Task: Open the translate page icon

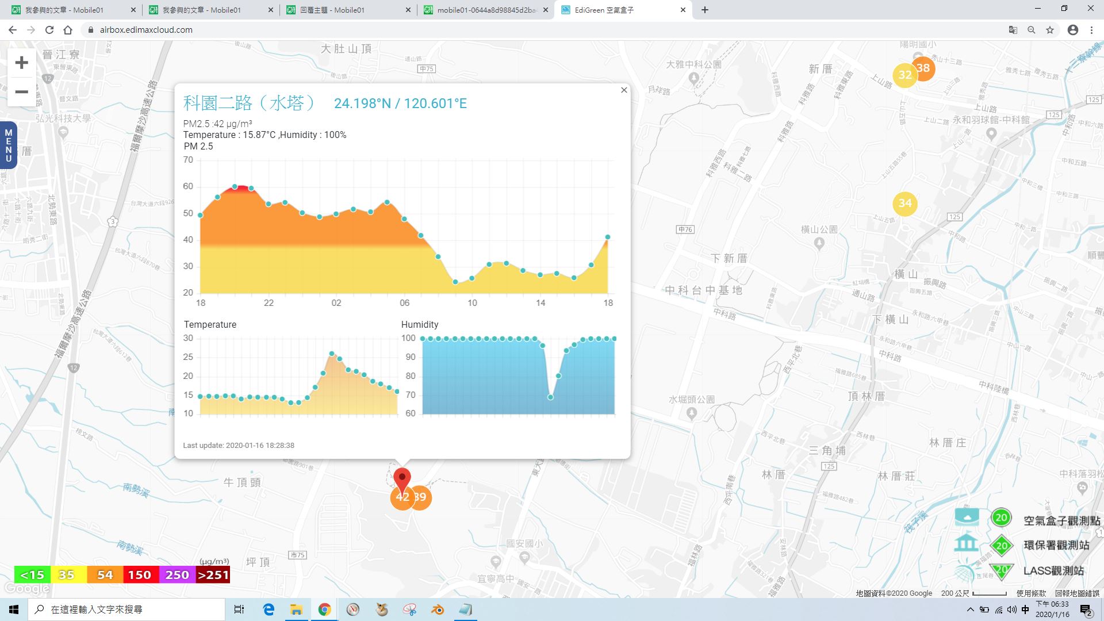Action: click(1013, 30)
